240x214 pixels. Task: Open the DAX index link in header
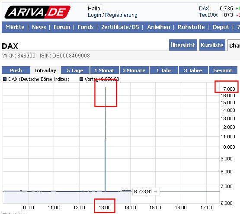click(204, 9)
